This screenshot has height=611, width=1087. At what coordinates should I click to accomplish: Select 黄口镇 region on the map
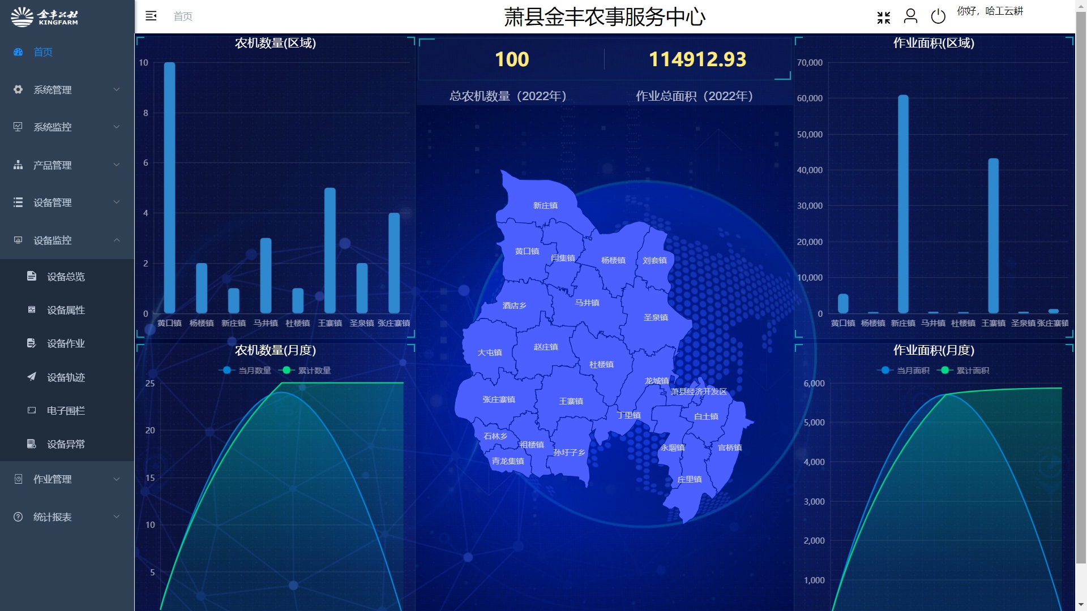(x=527, y=251)
